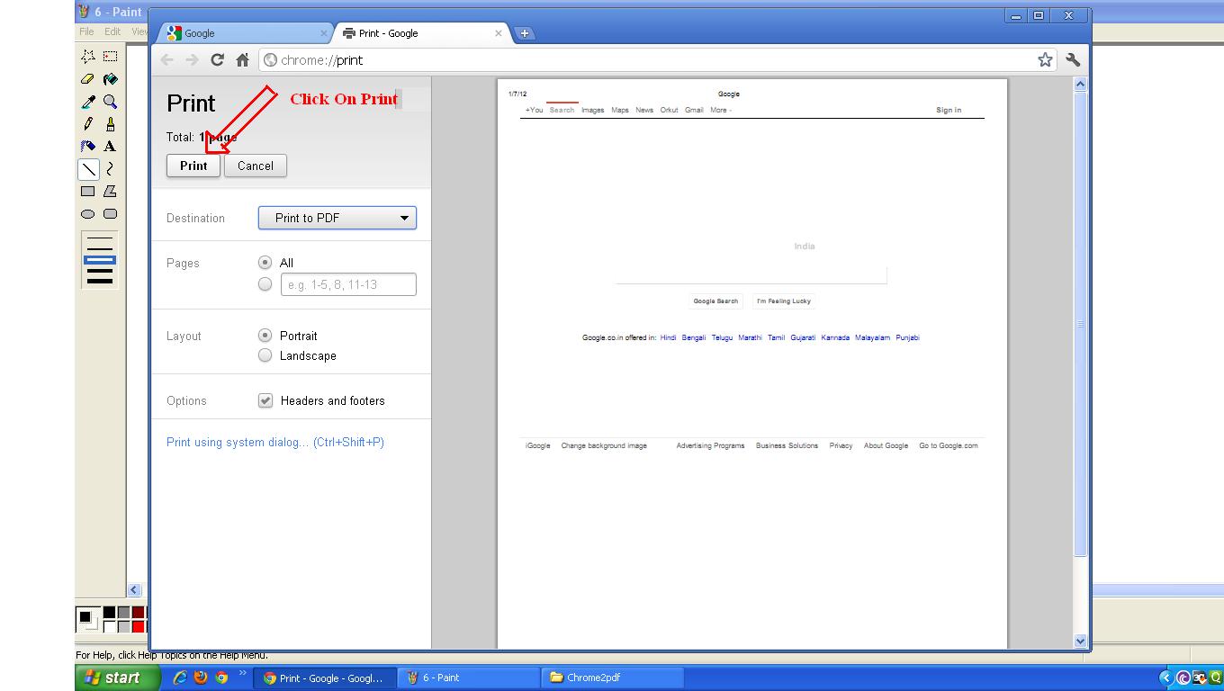Open Print using system dialog link
This screenshot has height=691, width=1224.
pyautogui.click(x=275, y=442)
